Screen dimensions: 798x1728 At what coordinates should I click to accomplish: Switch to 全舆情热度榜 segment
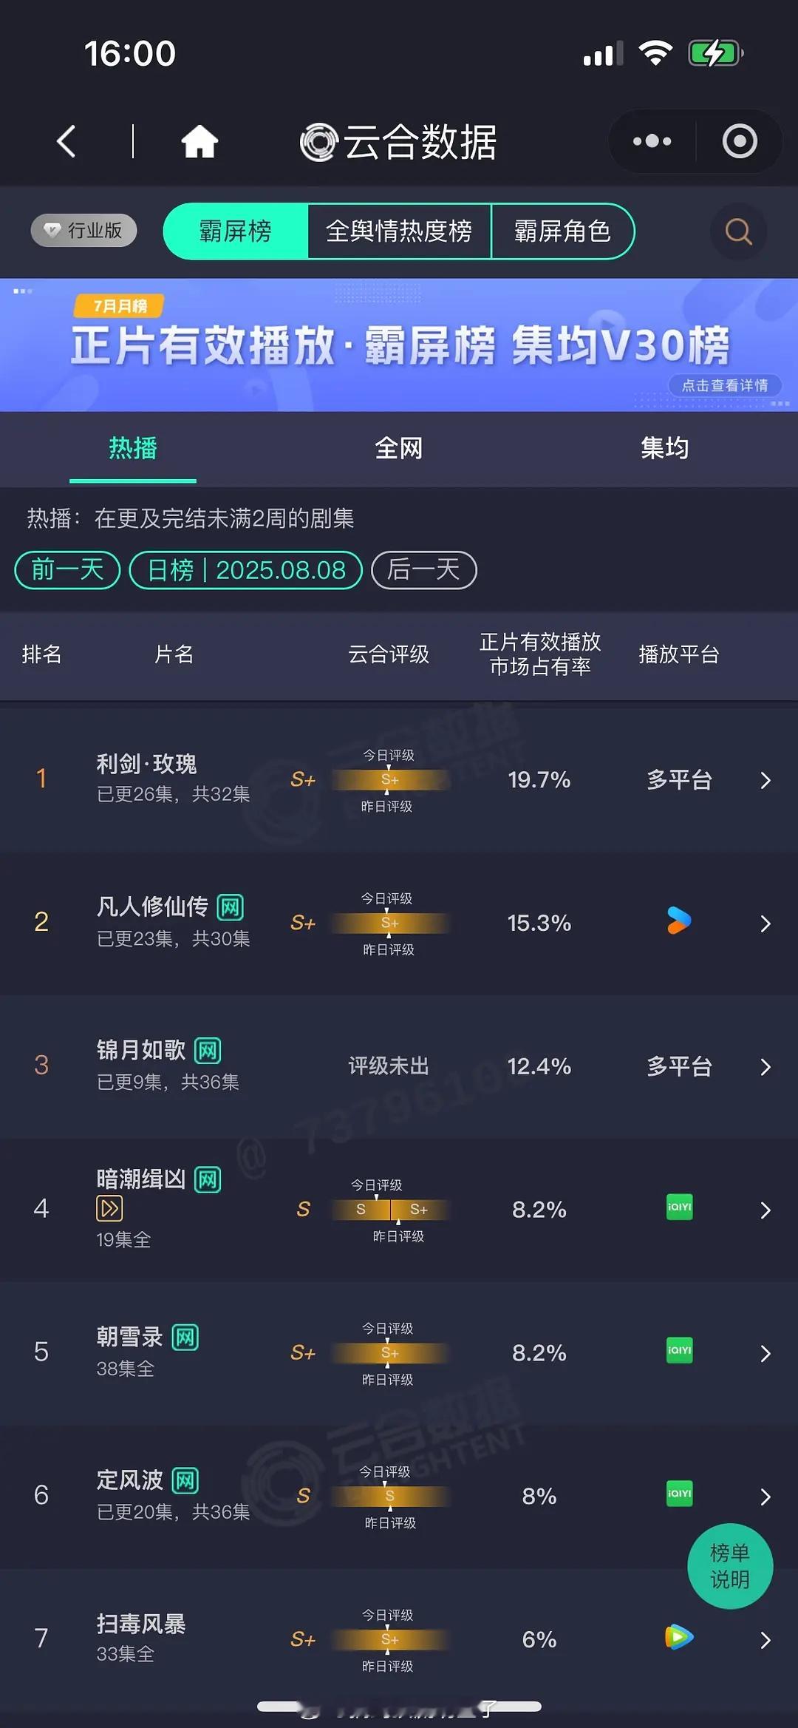[x=399, y=231]
